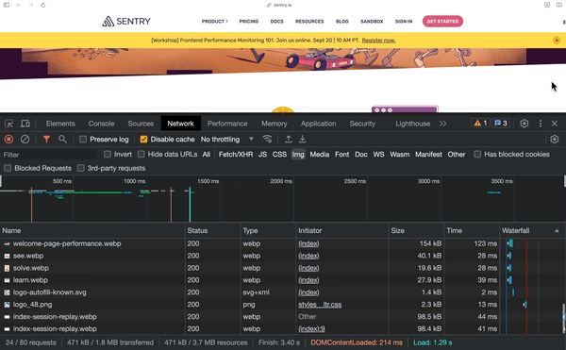Toggle the browser sidebar icon
Viewport: 566px width, 350px height.
7,5
